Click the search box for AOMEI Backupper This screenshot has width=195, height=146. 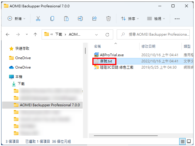pos(153,34)
